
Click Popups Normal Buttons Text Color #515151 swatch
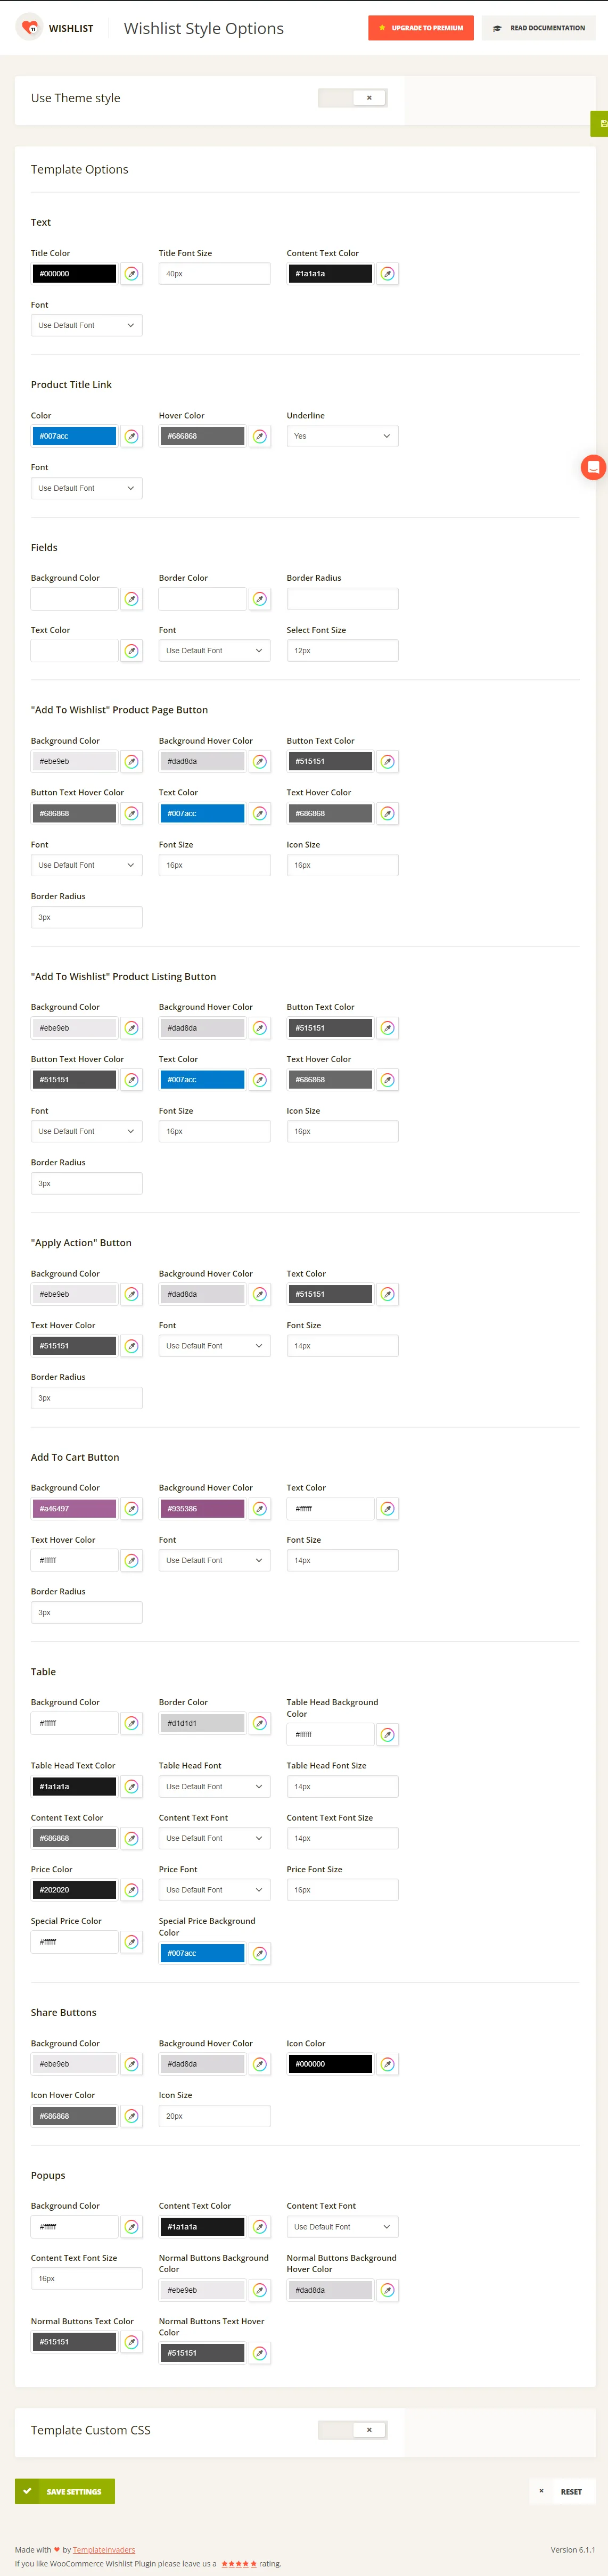[74, 2342]
